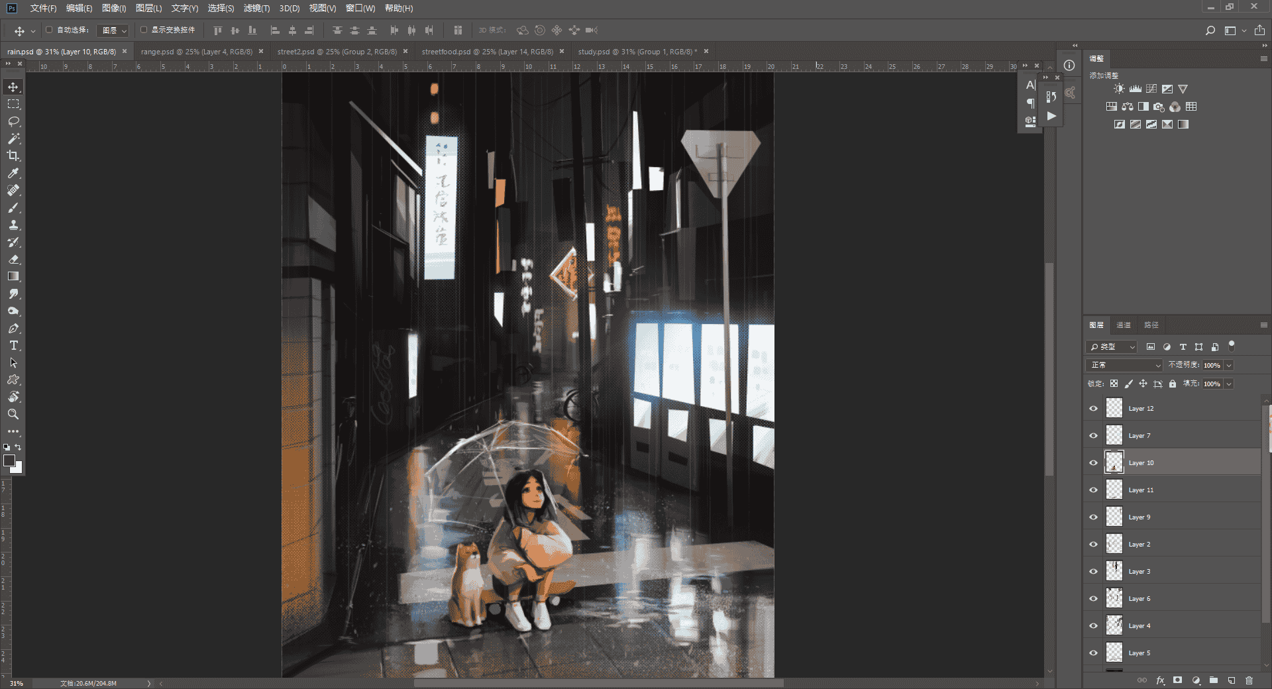Viewport: 1272px width, 689px height.
Task: Click the Layer 6 thumbnail
Action: (x=1114, y=598)
